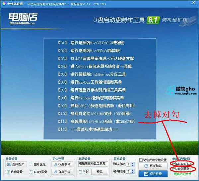Decrease the 等待时间 value with the down arrow

[x=132, y=172]
